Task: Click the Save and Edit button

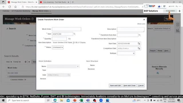Action: click(116, 86)
